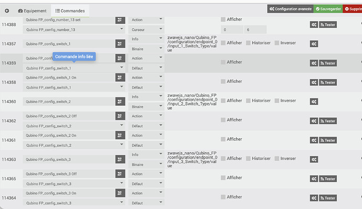362x209 pixels.
Task: Open Action type dropdown for row 114359
Action: point(146,58)
